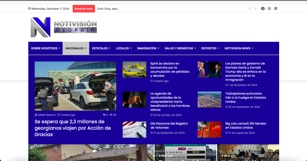
Task: Click next breaking news arrow
Action: 256,9
